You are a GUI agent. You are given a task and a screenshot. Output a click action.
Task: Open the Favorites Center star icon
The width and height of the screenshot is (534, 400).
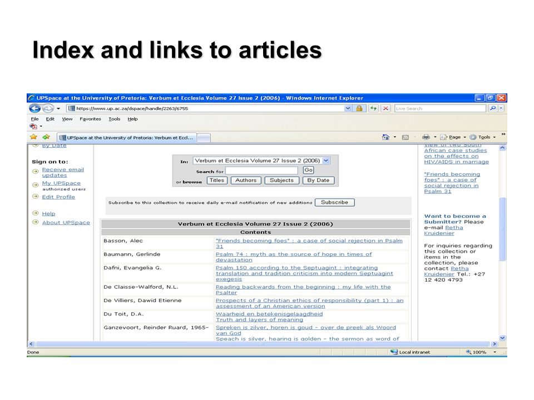[x=33, y=137]
